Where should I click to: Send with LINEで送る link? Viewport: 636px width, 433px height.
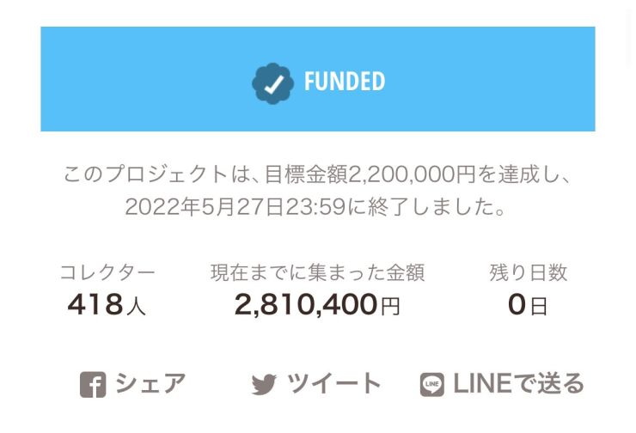pyautogui.click(x=518, y=383)
